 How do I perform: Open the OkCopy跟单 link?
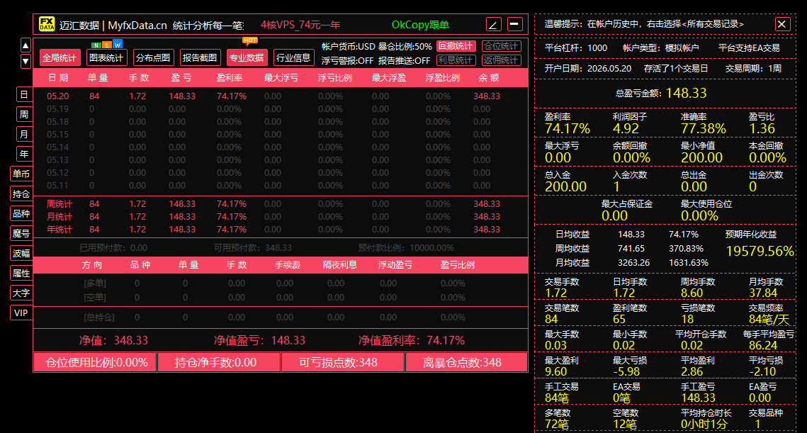[420, 25]
